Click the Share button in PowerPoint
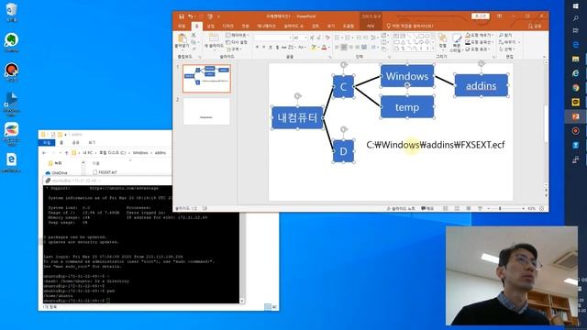Image resolution: width=587 pixels, height=330 pixels. click(x=535, y=27)
